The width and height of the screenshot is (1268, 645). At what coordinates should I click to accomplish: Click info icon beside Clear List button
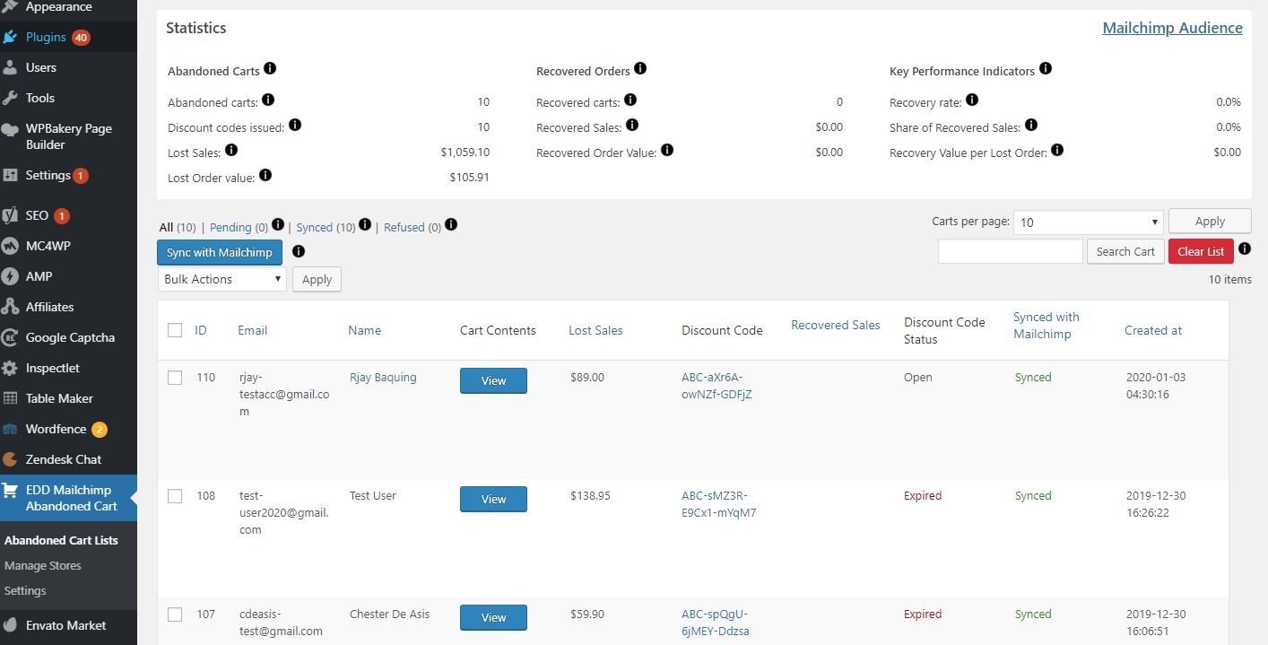1245,249
